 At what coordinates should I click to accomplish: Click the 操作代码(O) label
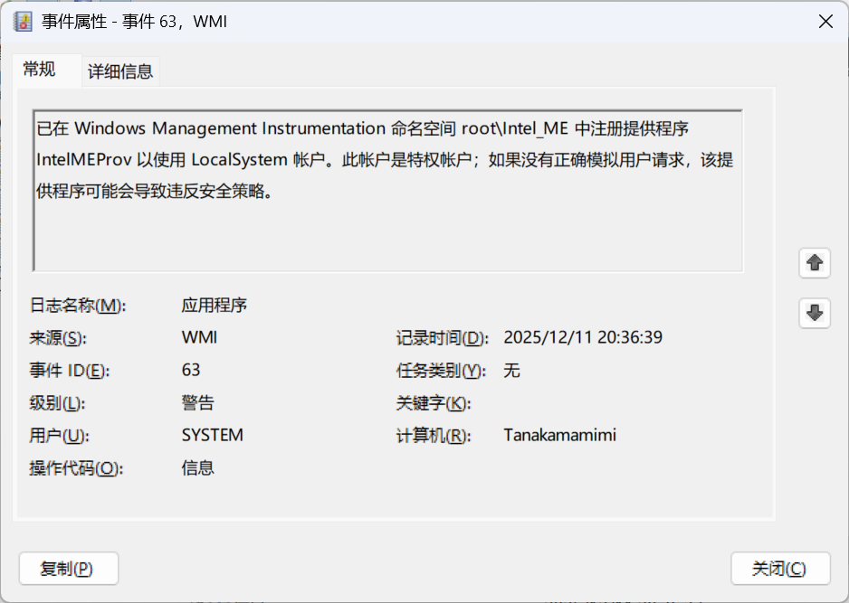pyautogui.click(x=76, y=468)
